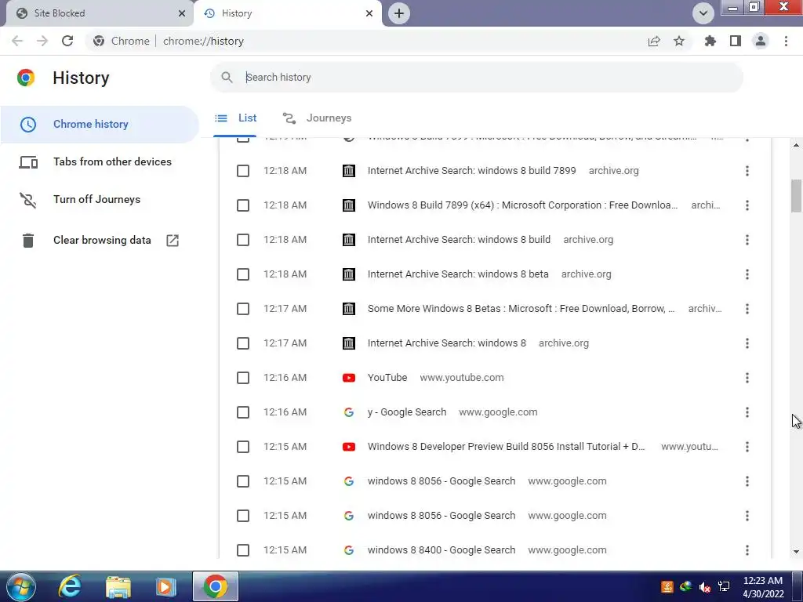The height and width of the screenshot is (602, 803).
Task: Click archive favicon on 'windows 8 beta' entry
Action: pos(349,274)
